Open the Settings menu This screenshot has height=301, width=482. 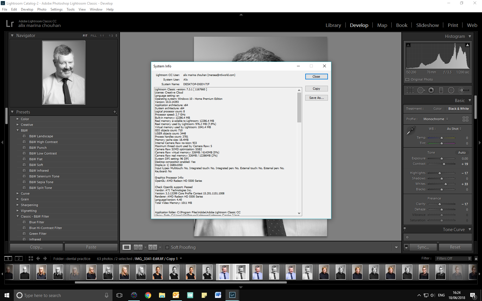(57, 9)
